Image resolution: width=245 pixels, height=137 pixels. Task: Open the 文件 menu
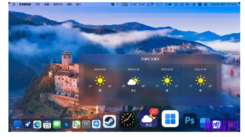[38, 4]
